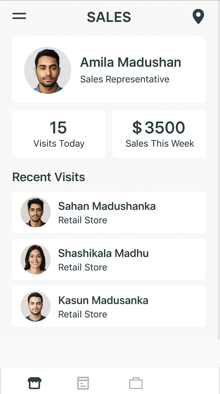
Task: Switch to the briefcase tab icon
Action: (136, 383)
